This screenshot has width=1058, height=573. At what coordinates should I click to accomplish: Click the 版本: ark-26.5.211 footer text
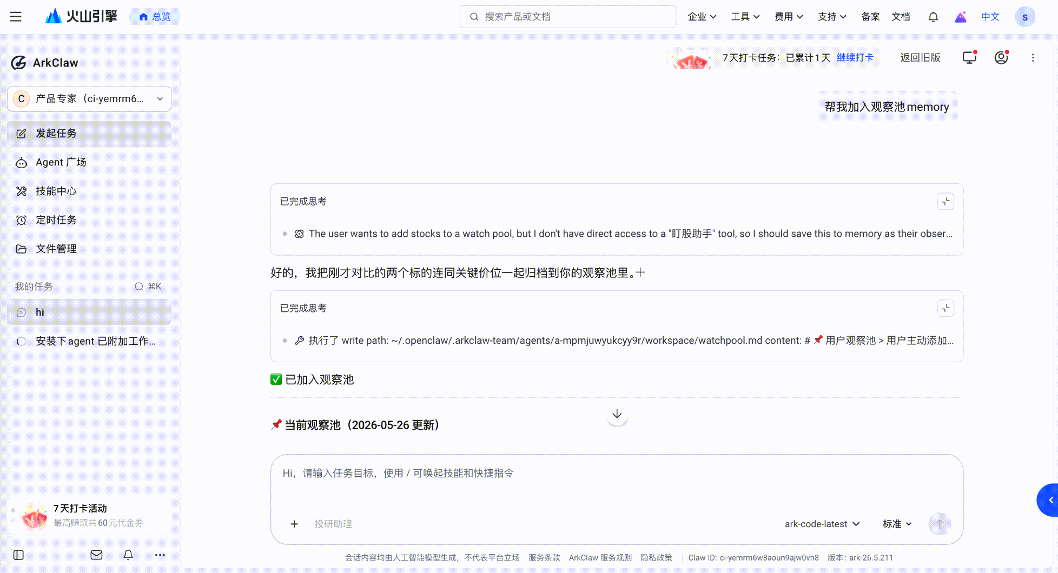click(860, 558)
